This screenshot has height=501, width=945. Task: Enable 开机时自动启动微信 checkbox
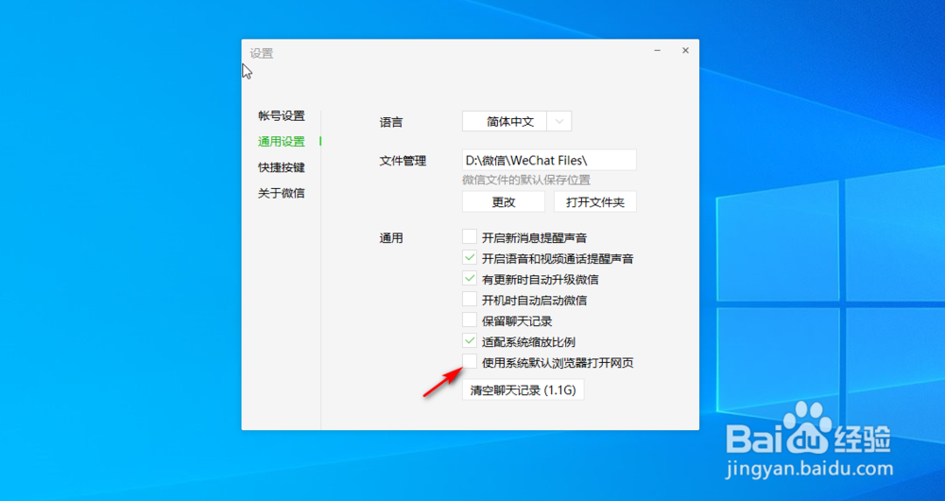click(470, 299)
